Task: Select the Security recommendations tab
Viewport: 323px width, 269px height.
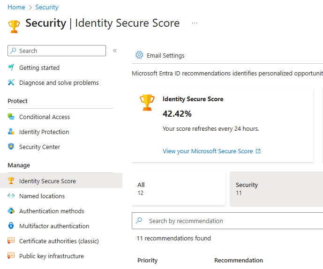Action: (x=276, y=188)
